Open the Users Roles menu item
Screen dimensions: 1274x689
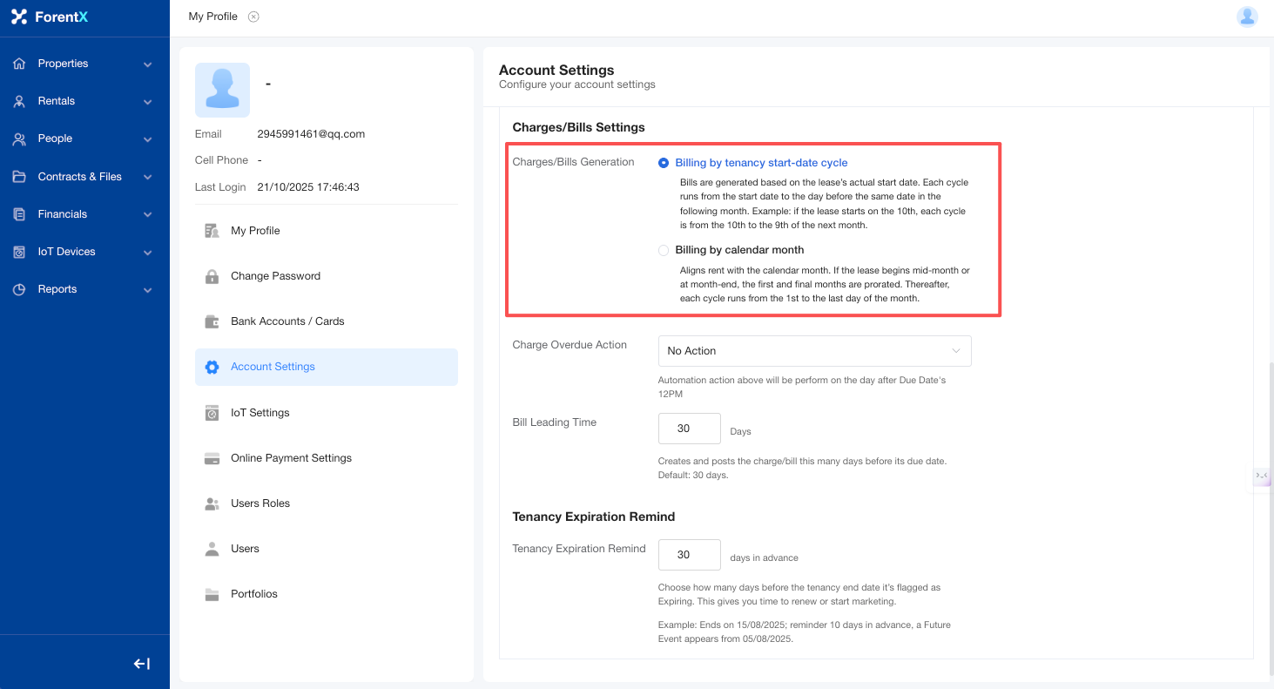coord(260,503)
